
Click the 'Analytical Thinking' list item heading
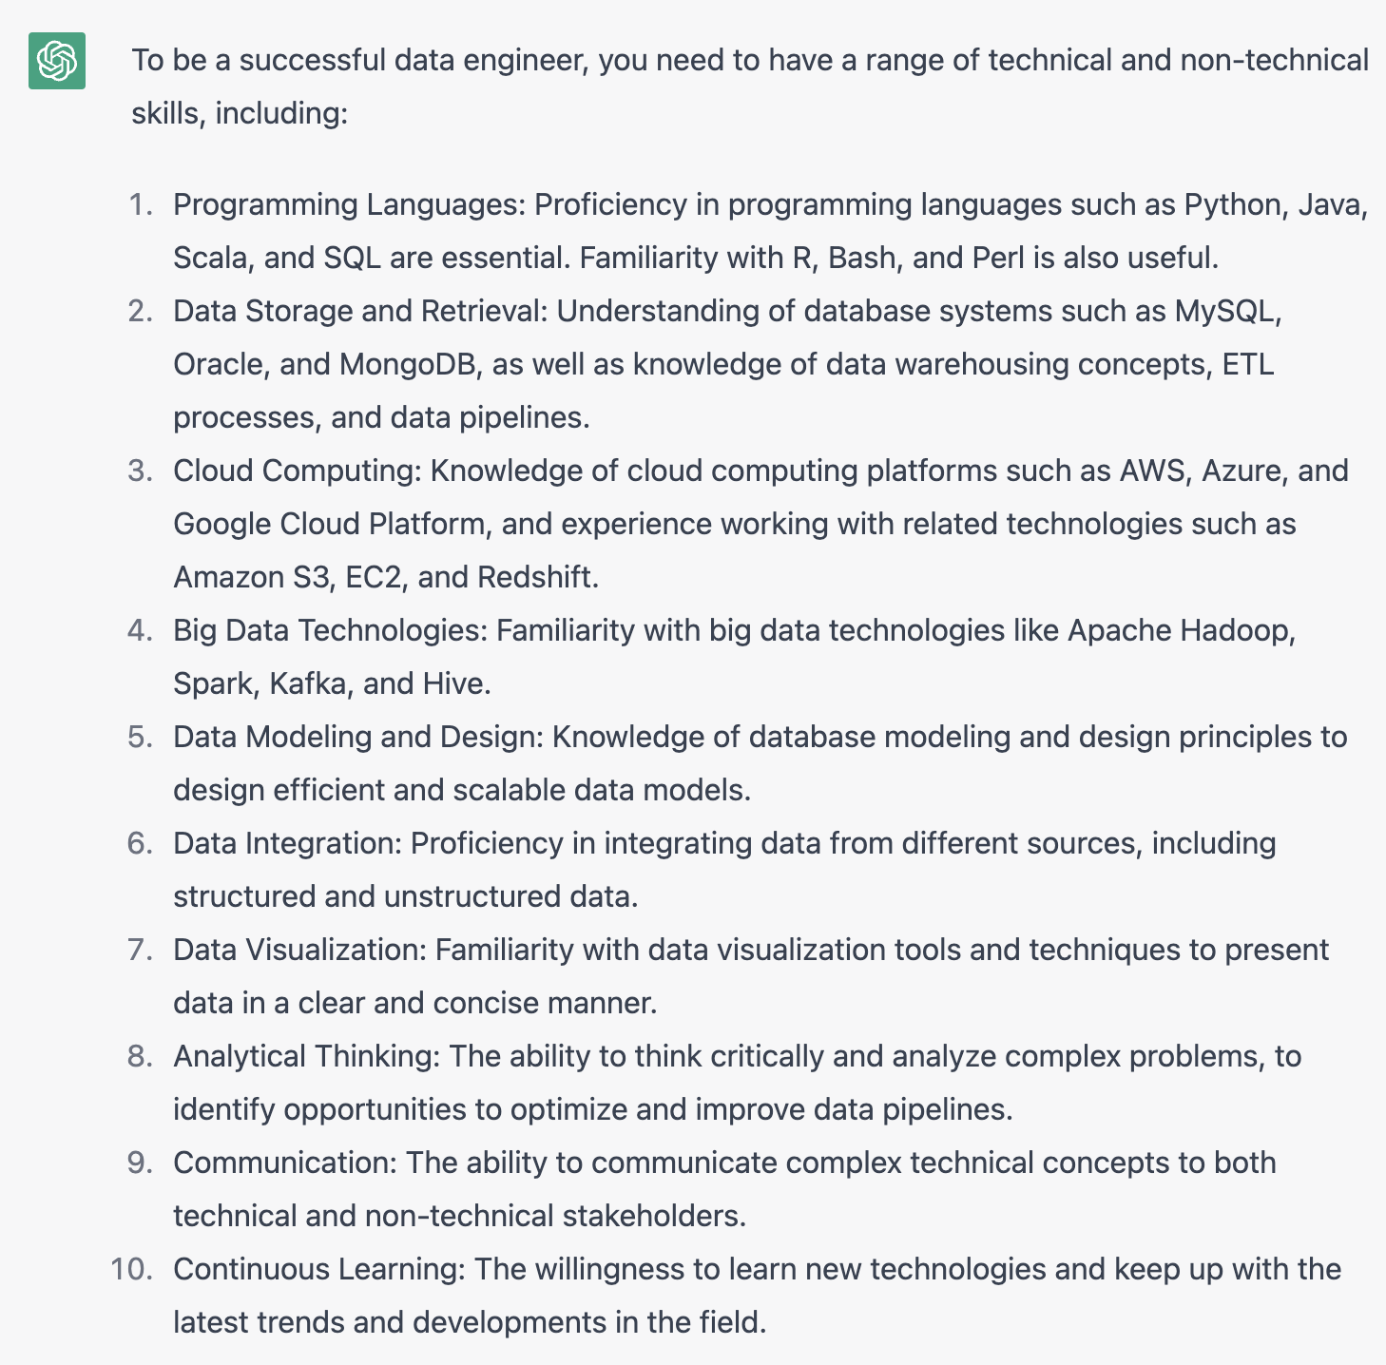(306, 1056)
